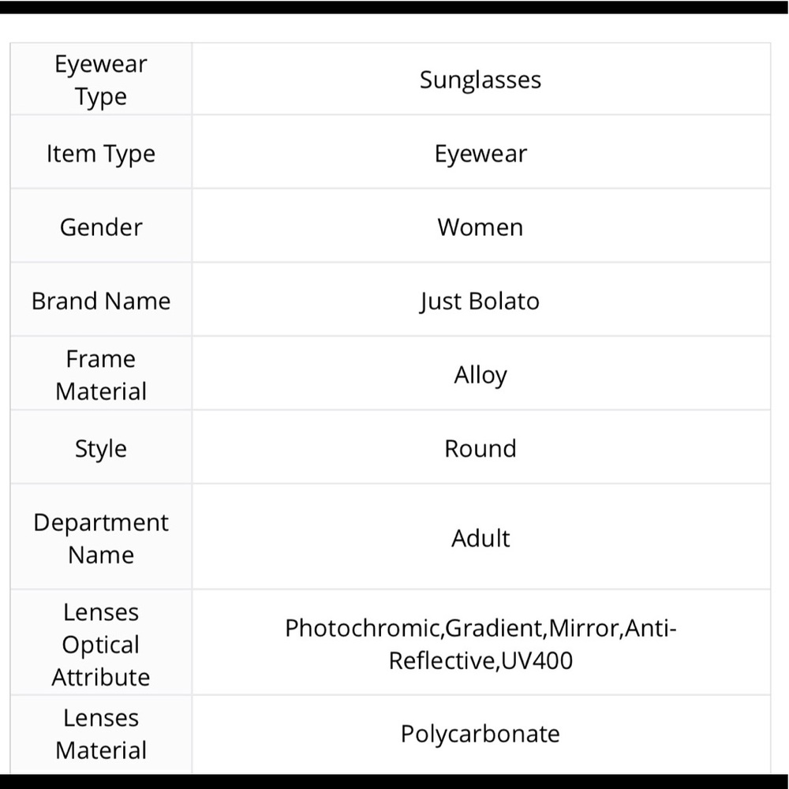Image resolution: width=789 pixels, height=789 pixels.
Task: Select the Photochromic,Gradient,Mirror attribute text
Action: pos(452,629)
